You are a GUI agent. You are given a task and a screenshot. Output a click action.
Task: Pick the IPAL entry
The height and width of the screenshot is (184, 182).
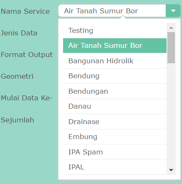[x=115, y=167]
